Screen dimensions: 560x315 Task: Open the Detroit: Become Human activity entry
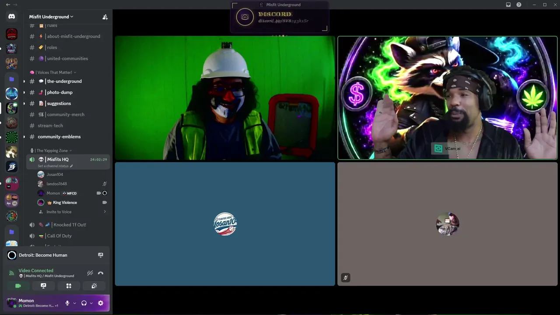point(43,255)
